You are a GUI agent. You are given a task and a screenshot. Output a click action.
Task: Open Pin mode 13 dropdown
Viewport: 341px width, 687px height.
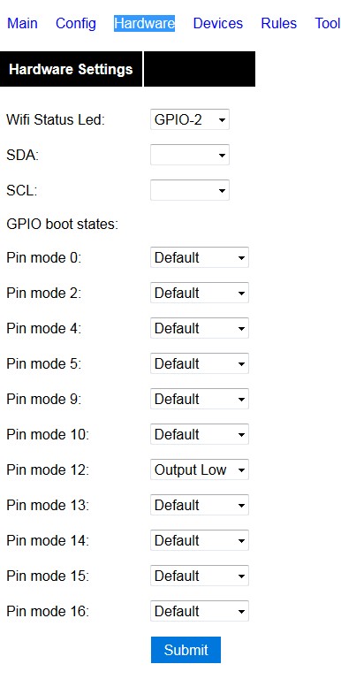click(x=200, y=505)
